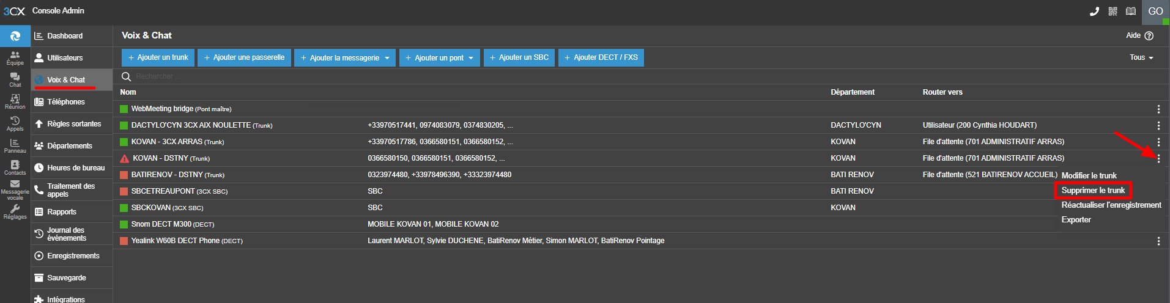The width and height of the screenshot is (1170, 303).
Task: Select Modifier le trunk
Action: (x=1089, y=175)
